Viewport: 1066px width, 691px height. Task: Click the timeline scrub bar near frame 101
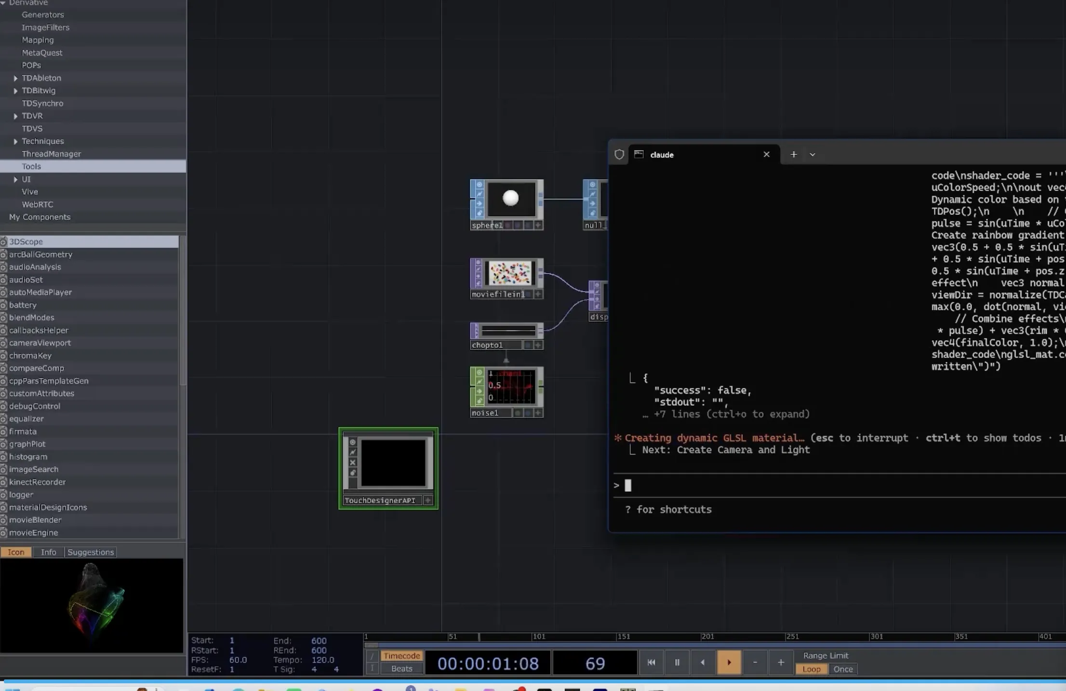click(x=532, y=637)
